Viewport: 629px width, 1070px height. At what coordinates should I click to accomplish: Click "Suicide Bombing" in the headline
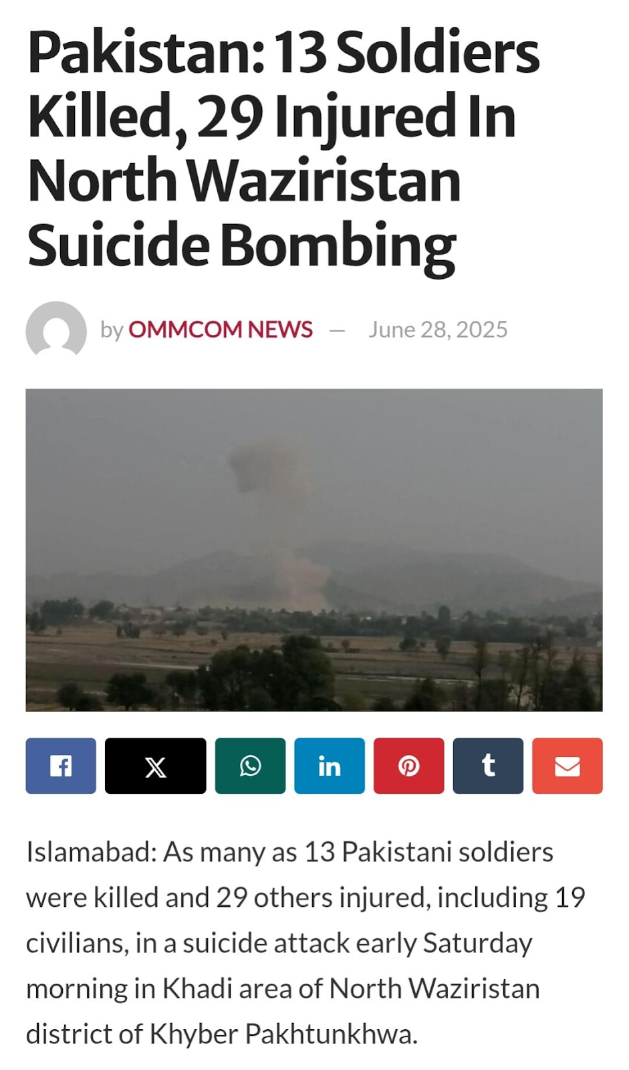(x=241, y=246)
